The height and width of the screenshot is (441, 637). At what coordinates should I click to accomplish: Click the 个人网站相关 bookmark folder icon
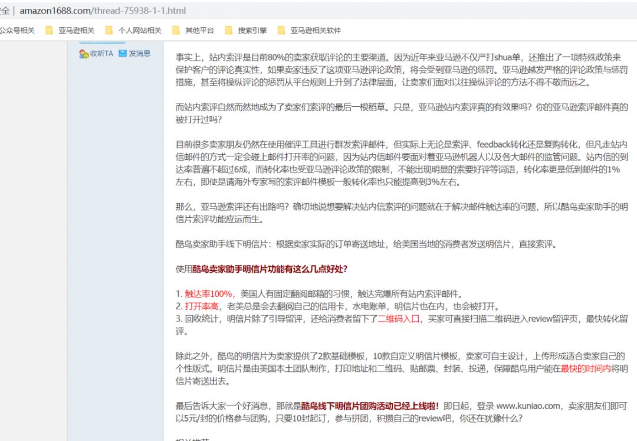tap(109, 31)
